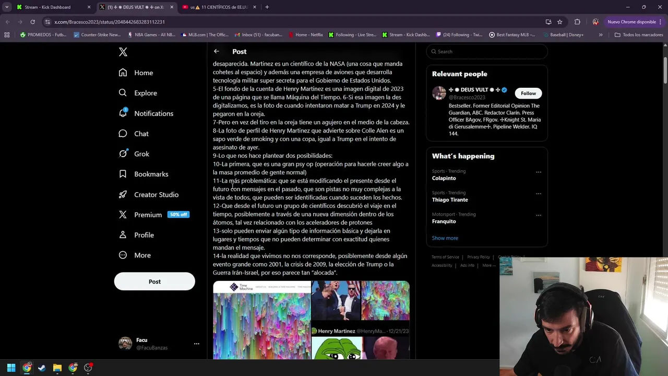Open the Privacy Policy footer link
Image resolution: width=668 pixels, height=376 pixels.
tap(479, 257)
